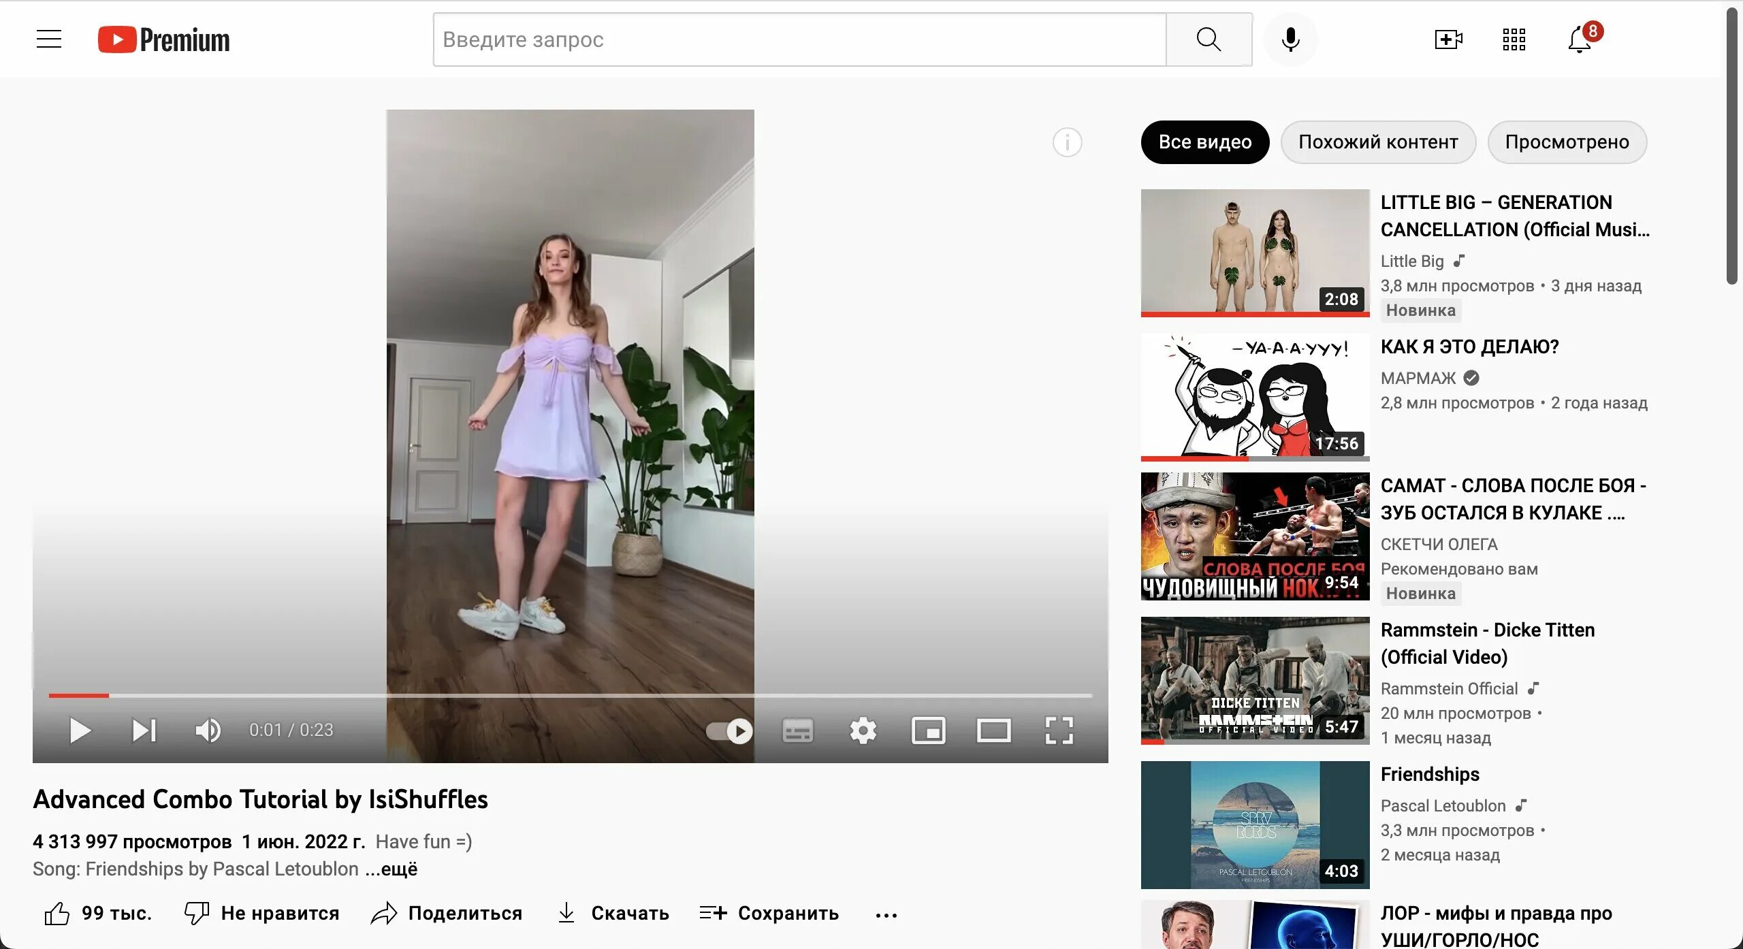Open КАК Я ЭТО ДЕЛАЮ? thumbnail
This screenshot has width=1743, height=949.
pos(1255,398)
